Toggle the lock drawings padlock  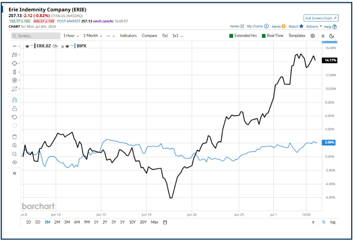(15, 109)
